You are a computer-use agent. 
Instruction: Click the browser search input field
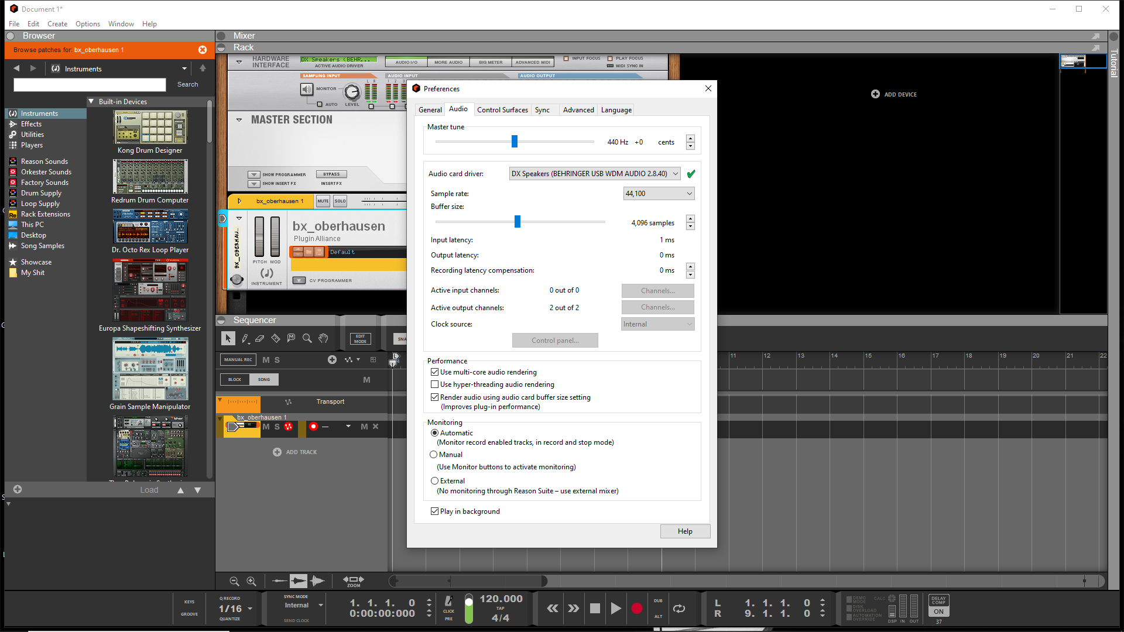90,85
